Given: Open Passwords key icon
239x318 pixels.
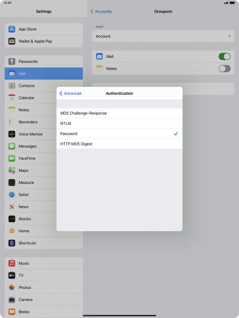Looking at the screenshot, I should 12,61.
